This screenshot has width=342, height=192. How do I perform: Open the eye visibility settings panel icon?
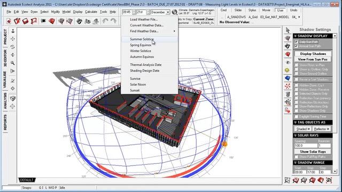[287, 62]
